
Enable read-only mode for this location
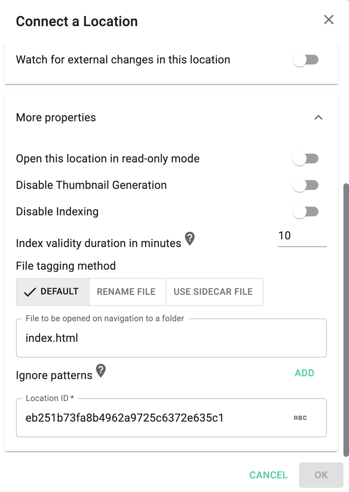(306, 159)
